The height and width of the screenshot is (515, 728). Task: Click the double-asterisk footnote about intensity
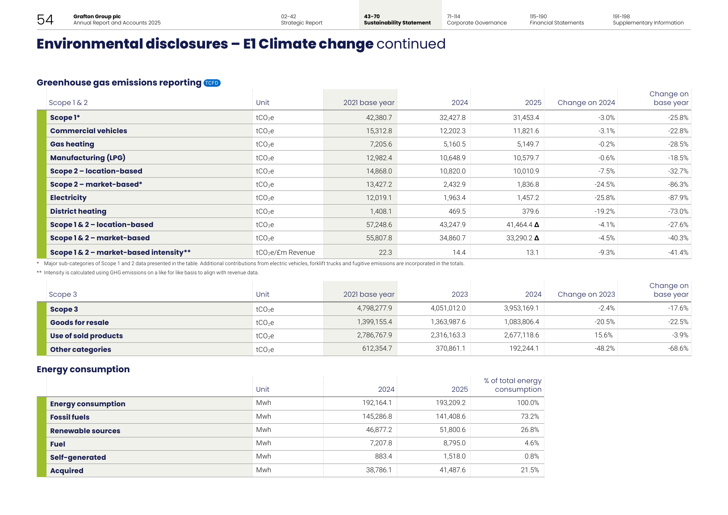coord(148,273)
